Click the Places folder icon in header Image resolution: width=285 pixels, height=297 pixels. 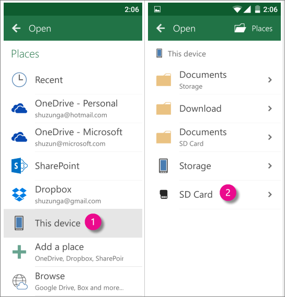(240, 28)
